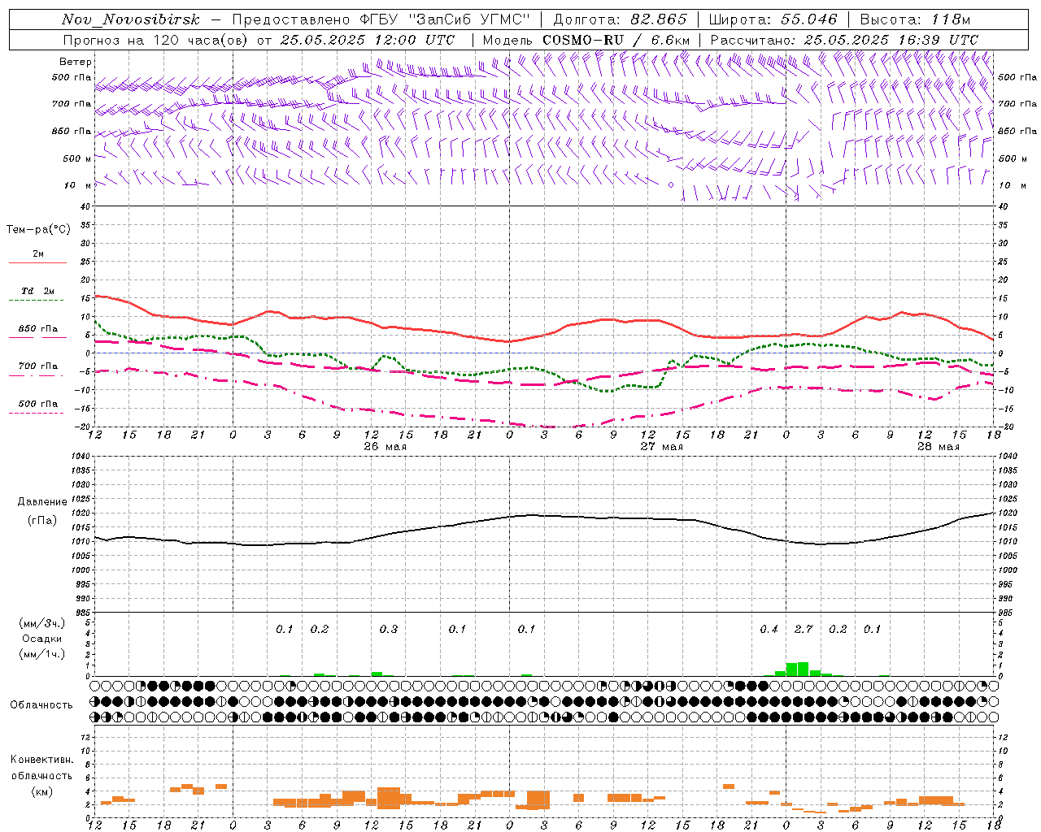The height and width of the screenshot is (832, 1041).
Task: Click the 850 гПа temperature legend entry
Action: point(37,329)
